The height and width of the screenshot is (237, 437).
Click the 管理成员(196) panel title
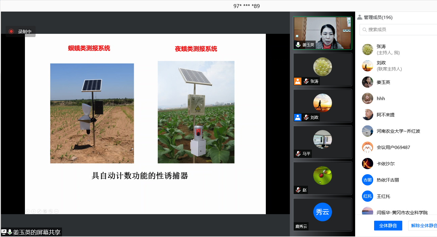pyautogui.click(x=378, y=17)
